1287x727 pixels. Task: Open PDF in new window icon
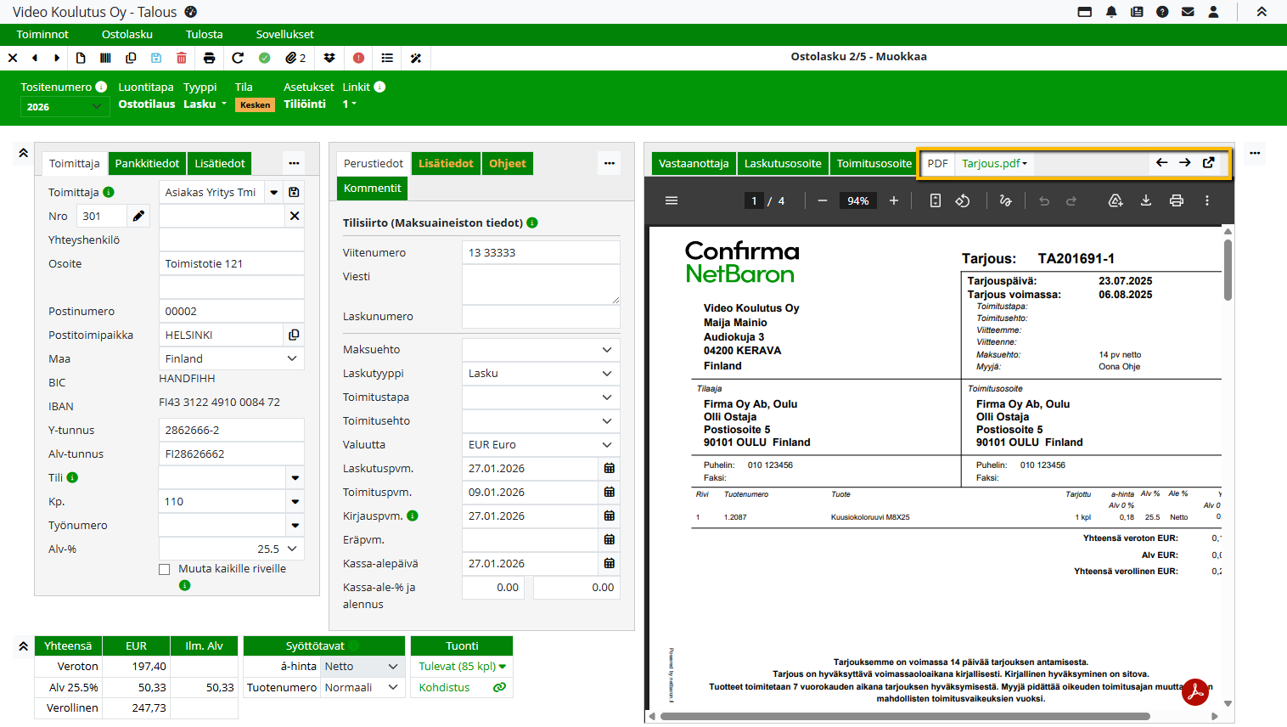pos(1208,163)
